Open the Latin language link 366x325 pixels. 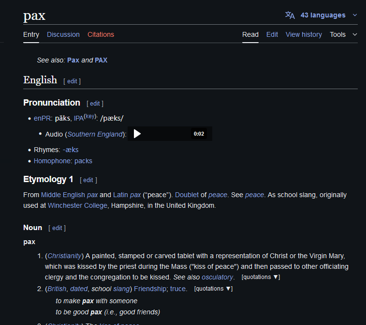(120, 195)
